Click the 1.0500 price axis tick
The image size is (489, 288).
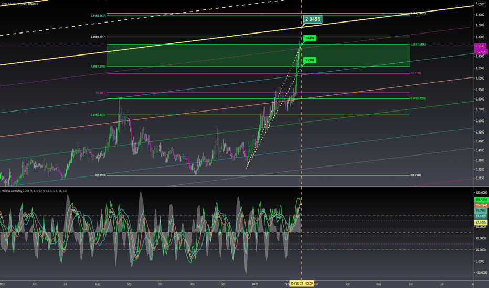[480, 78]
